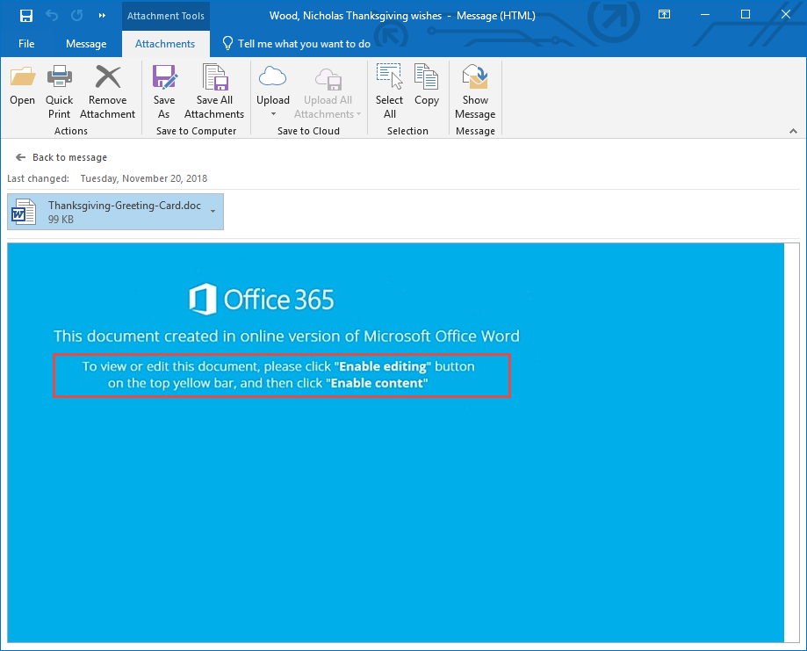807x651 pixels.
Task: Click the attachment size '99 KB' text
Action: coord(61,220)
